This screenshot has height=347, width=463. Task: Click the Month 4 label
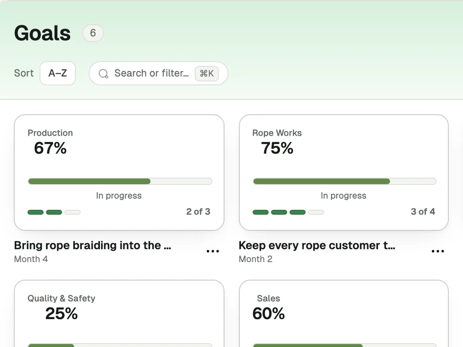tap(31, 259)
